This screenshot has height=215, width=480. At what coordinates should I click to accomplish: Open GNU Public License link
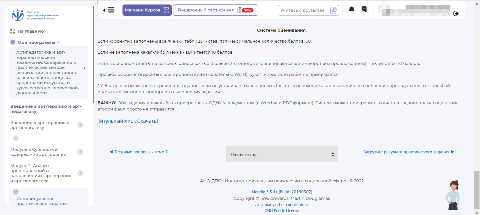282,211
